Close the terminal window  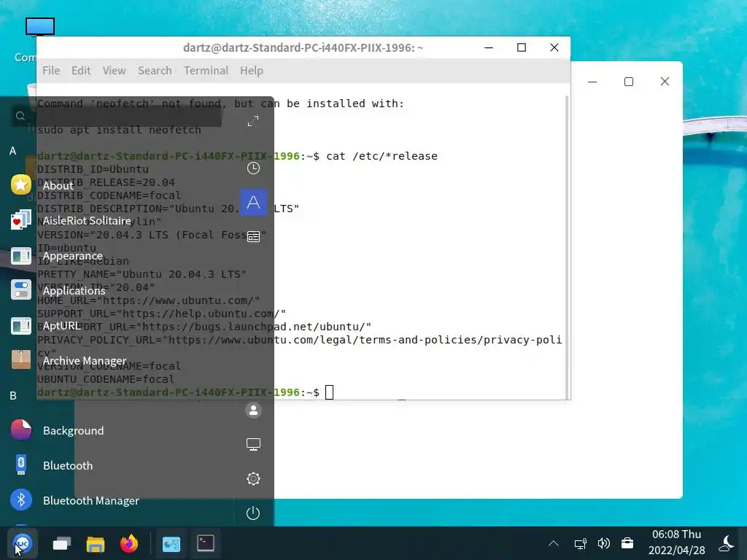coord(554,47)
